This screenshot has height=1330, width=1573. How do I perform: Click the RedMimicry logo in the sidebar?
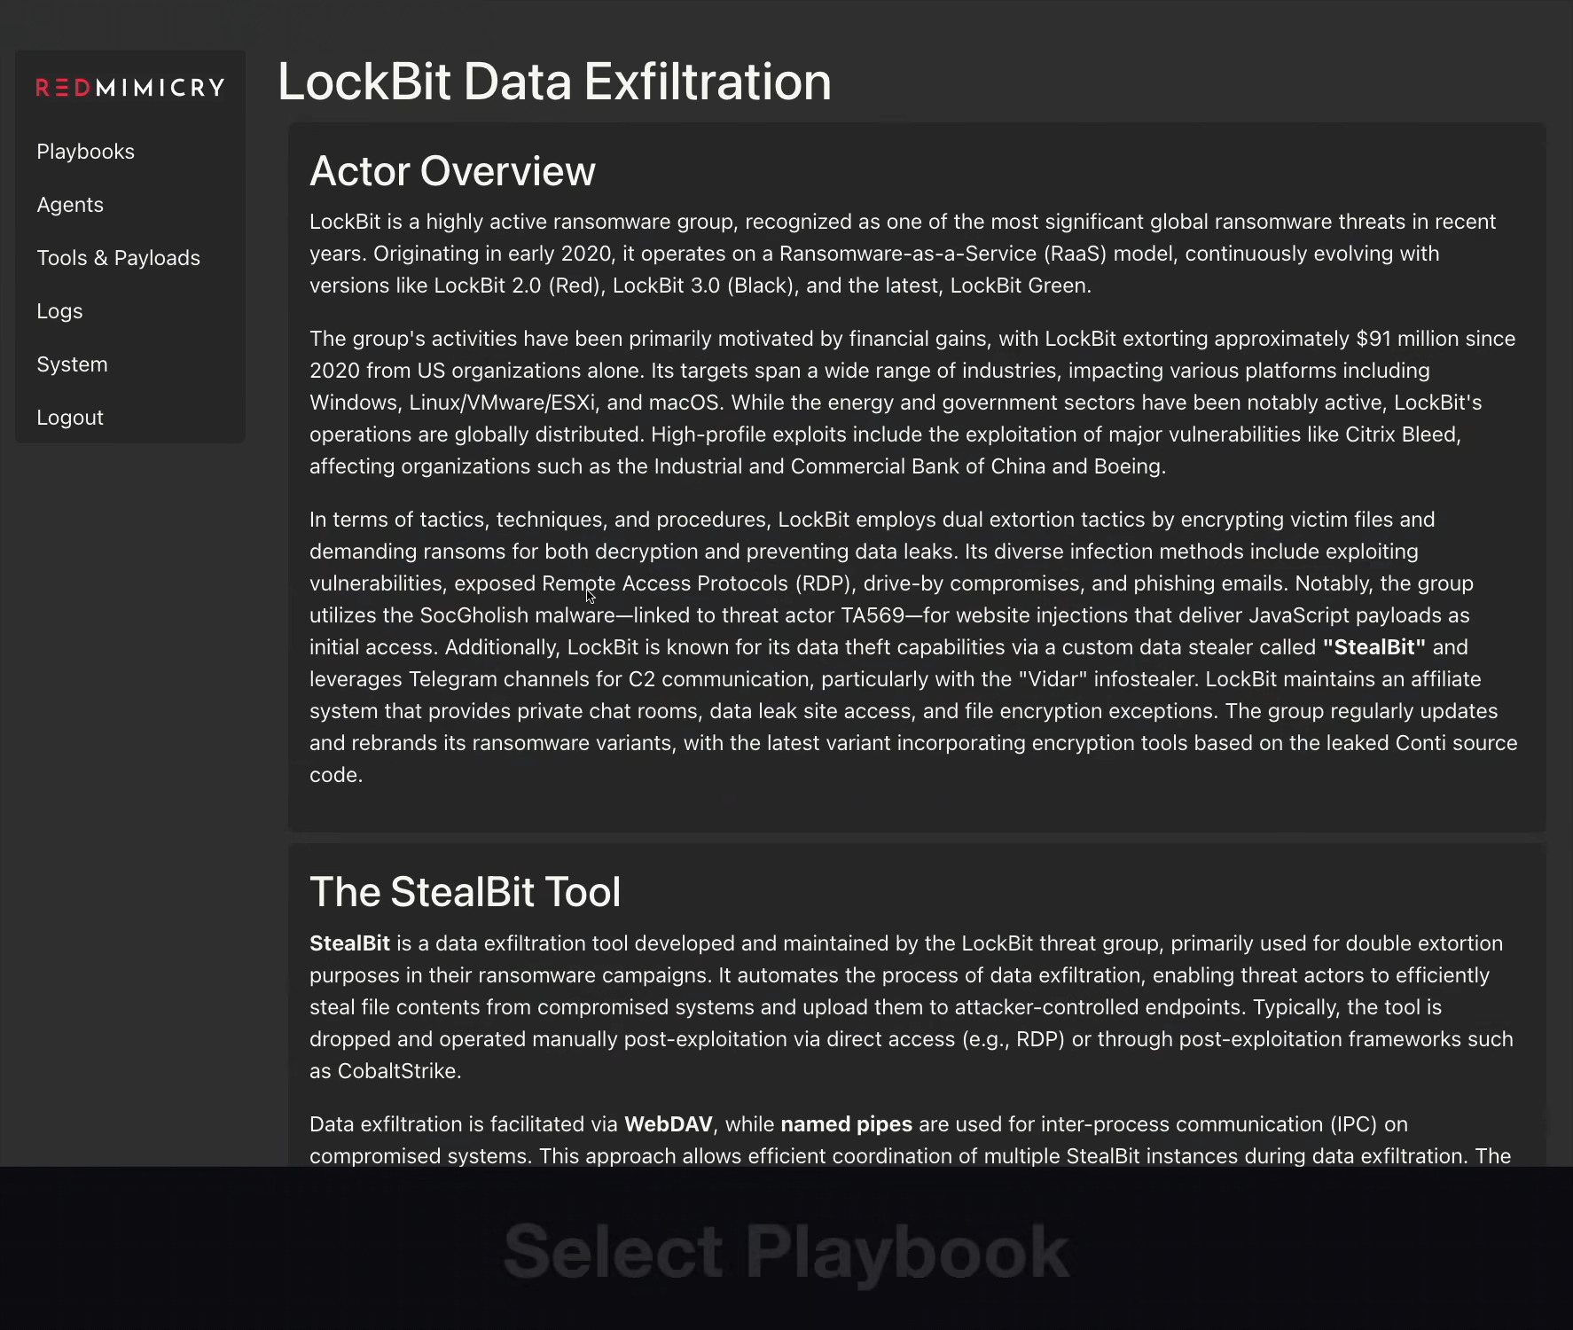(130, 87)
